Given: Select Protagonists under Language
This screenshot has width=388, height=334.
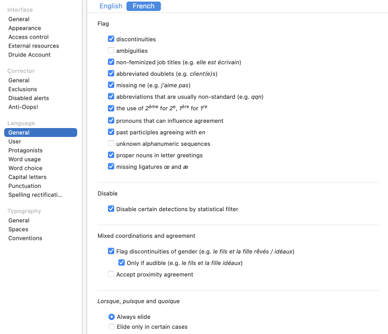Looking at the screenshot, I should [x=26, y=151].
